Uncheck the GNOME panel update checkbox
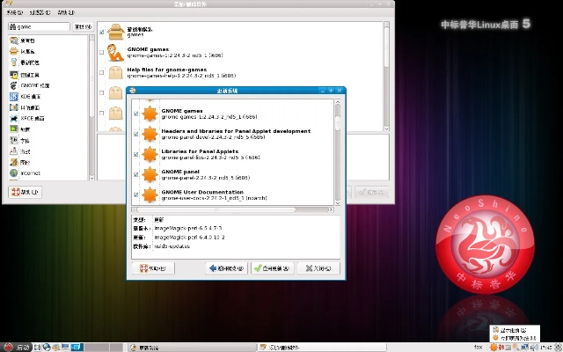This screenshot has height=352, width=563. click(x=135, y=175)
